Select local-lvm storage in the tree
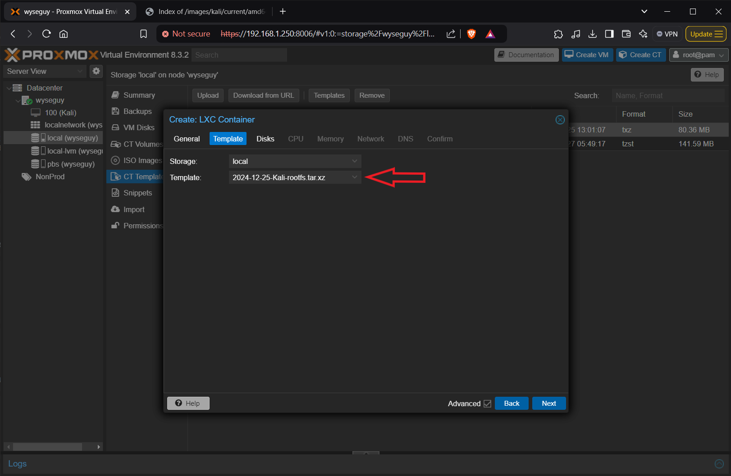This screenshot has width=731, height=476. pyautogui.click(x=67, y=151)
